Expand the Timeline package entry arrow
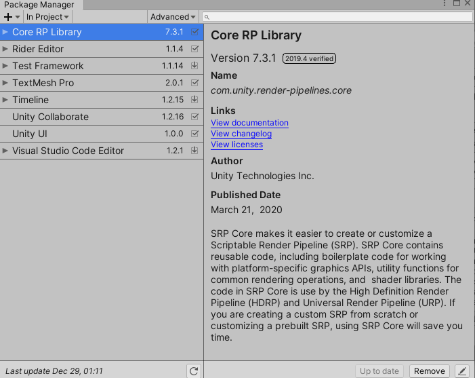 (x=5, y=100)
